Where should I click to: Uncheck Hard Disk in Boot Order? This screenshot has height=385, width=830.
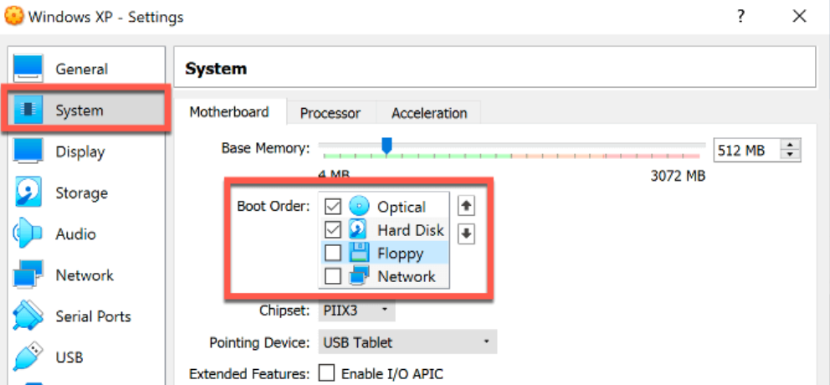(x=333, y=230)
